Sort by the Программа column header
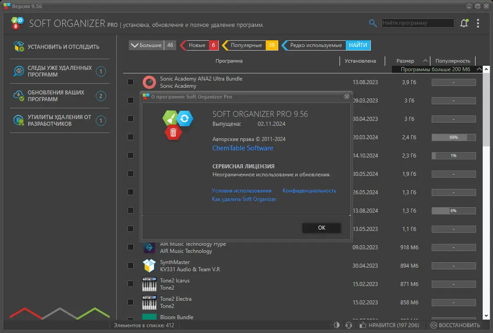 [229, 61]
